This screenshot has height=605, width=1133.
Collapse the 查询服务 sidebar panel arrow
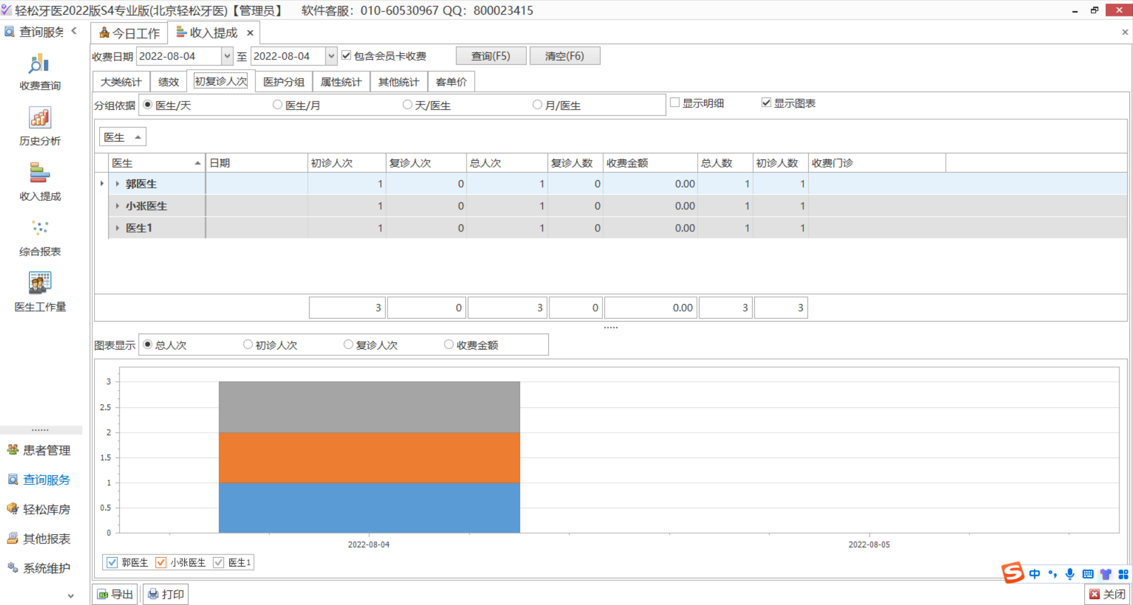pyautogui.click(x=74, y=31)
